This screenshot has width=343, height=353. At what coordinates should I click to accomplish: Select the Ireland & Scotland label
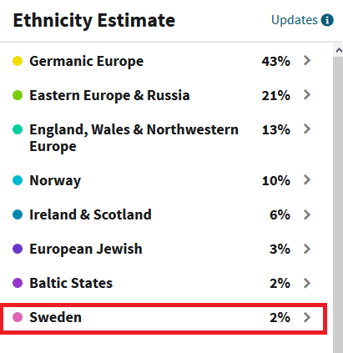tap(90, 214)
